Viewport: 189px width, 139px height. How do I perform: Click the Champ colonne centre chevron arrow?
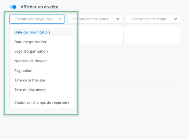(118, 19)
